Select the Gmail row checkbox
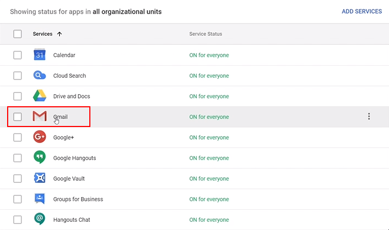Screen dimensions: 389x230 coord(18,117)
